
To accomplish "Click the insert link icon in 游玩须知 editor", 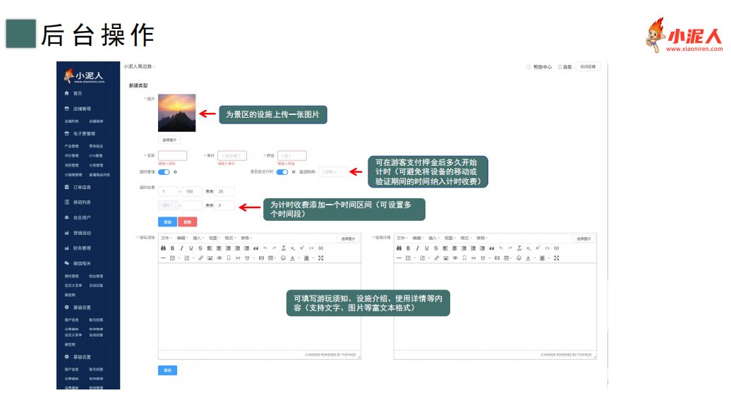I will pyautogui.click(x=200, y=258).
